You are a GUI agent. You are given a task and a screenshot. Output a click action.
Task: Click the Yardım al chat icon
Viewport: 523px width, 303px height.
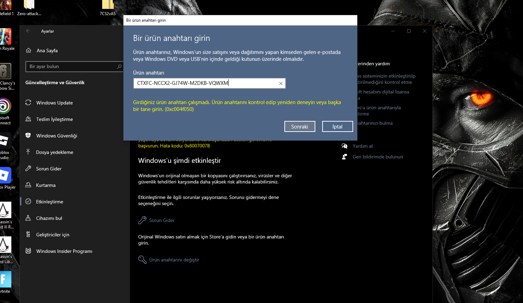[345, 146]
